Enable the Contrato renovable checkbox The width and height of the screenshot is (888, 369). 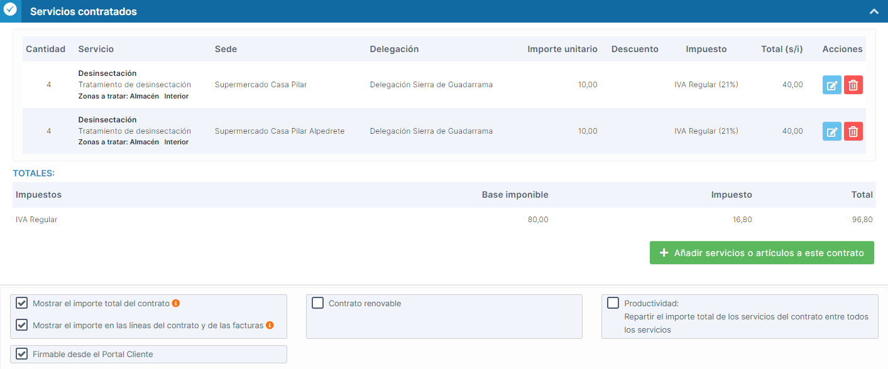click(317, 303)
